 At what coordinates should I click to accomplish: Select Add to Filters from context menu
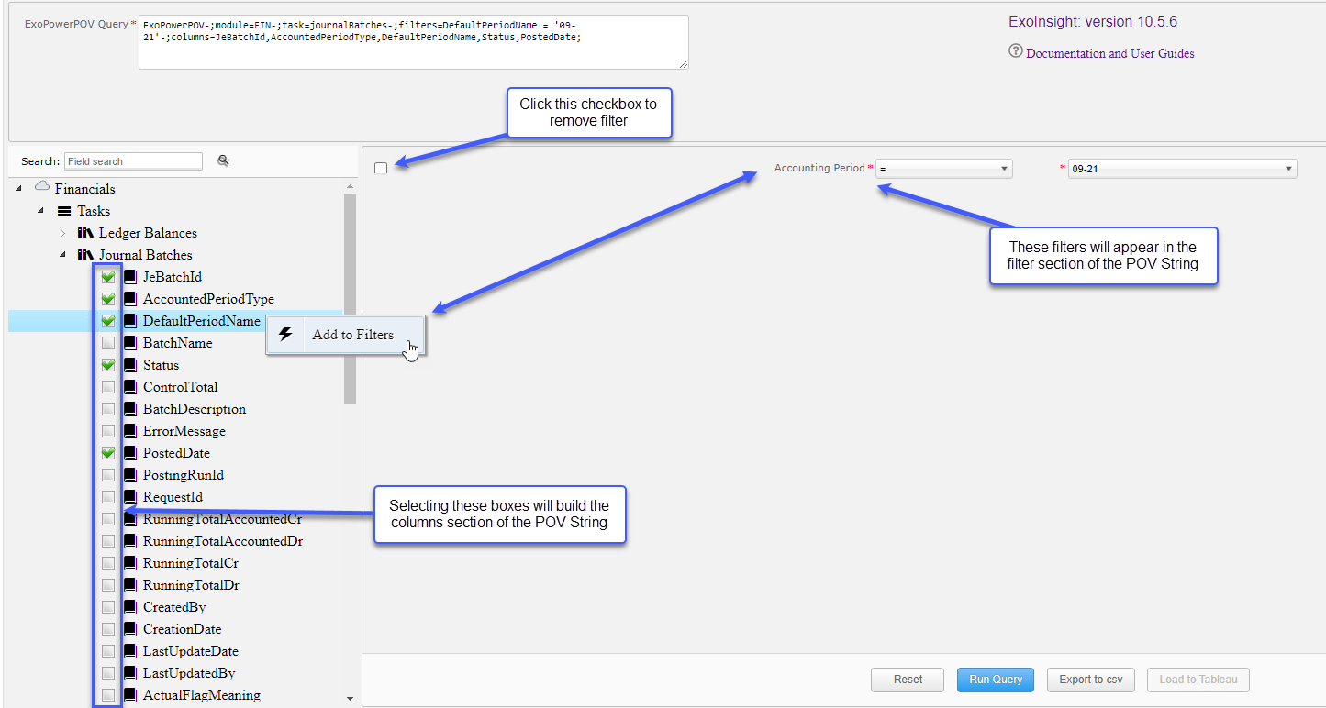(353, 335)
